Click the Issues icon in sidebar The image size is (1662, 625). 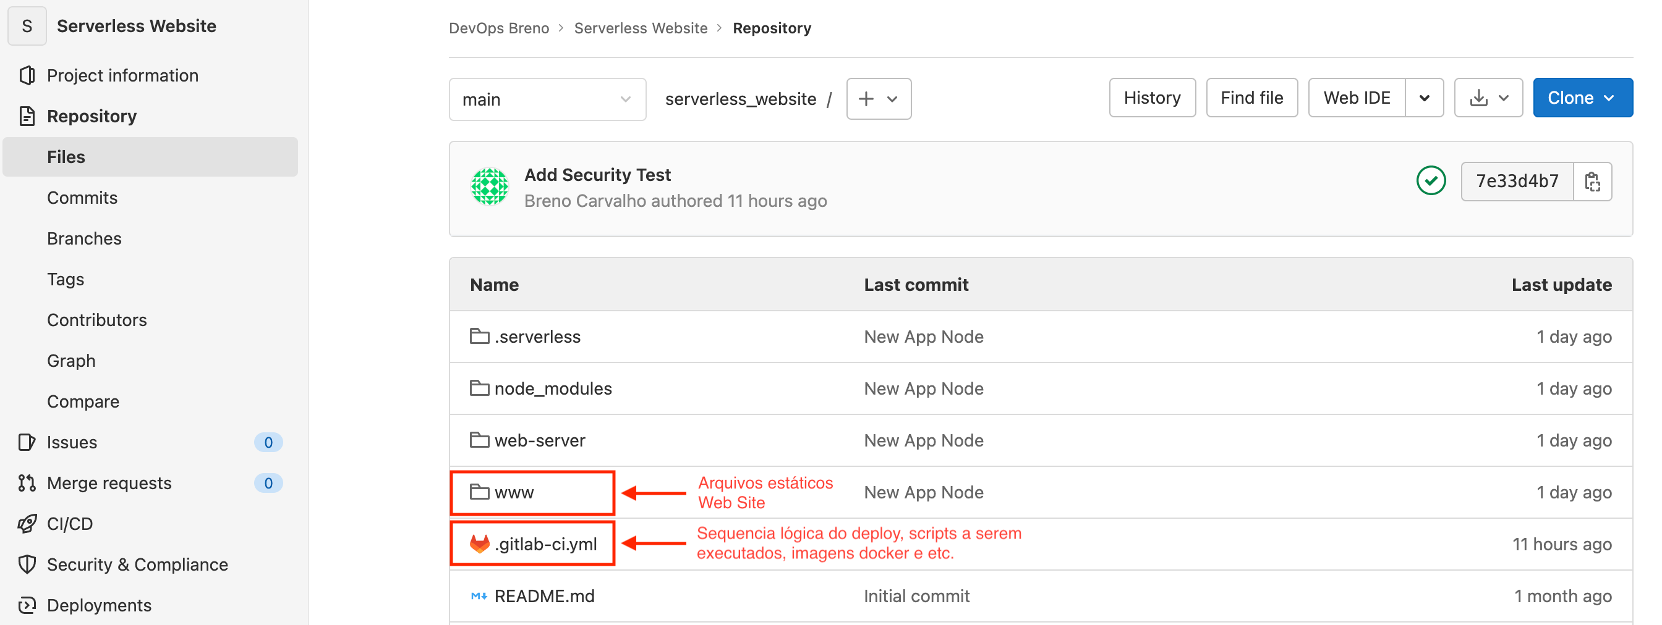tap(27, 442)
